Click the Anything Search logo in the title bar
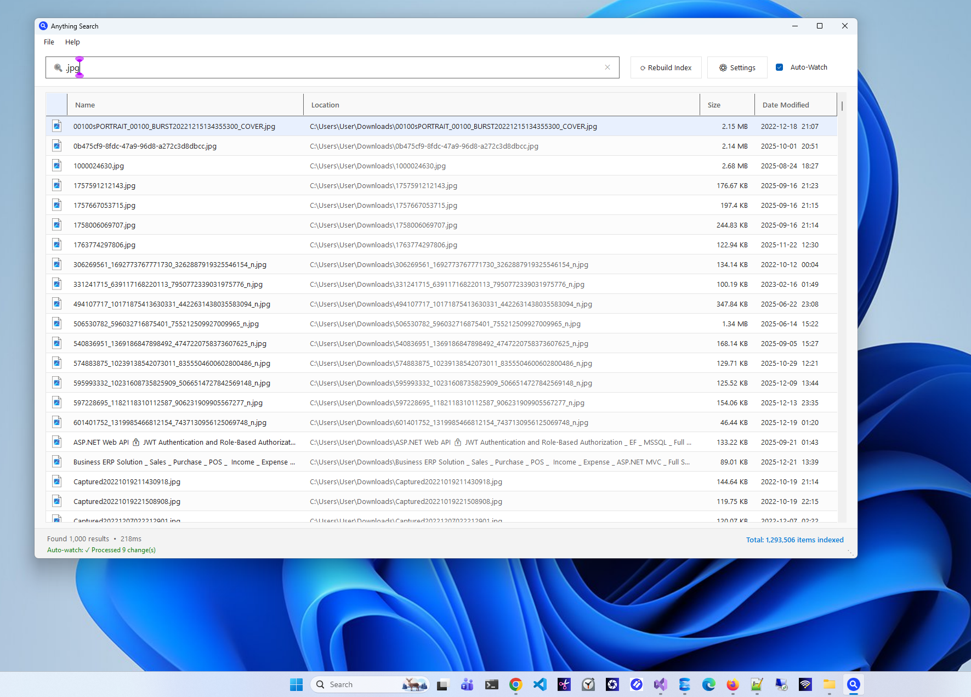 tap(43, 26)
